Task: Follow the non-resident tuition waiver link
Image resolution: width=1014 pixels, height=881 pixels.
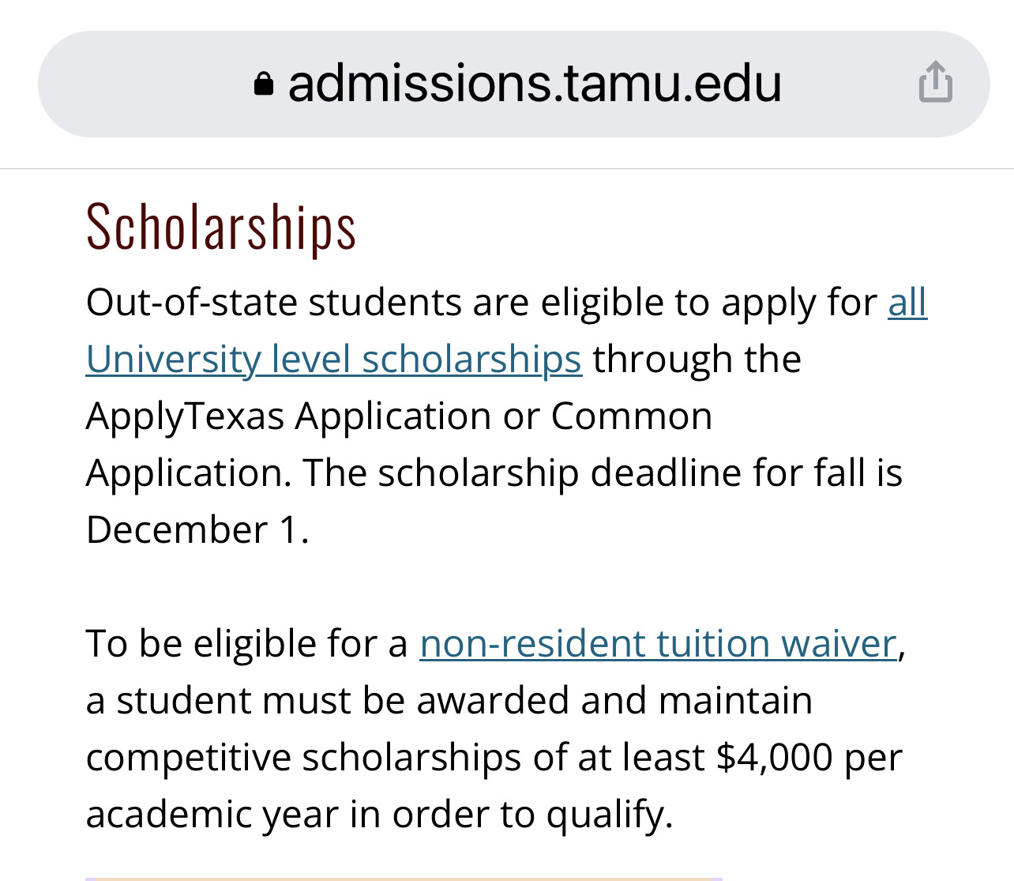Action: pyautogui.click(x=658, y=644)
